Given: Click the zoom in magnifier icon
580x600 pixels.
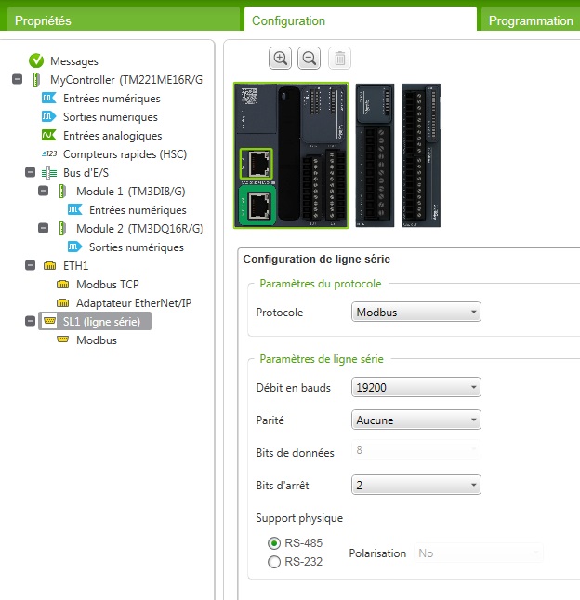Looking at the screenshot, I should pyautogui.click(x=280, y=58).
